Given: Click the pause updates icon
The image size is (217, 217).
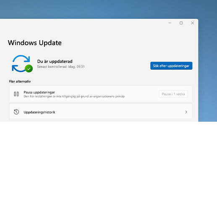Looking at the screenshot, I should 16,94.
